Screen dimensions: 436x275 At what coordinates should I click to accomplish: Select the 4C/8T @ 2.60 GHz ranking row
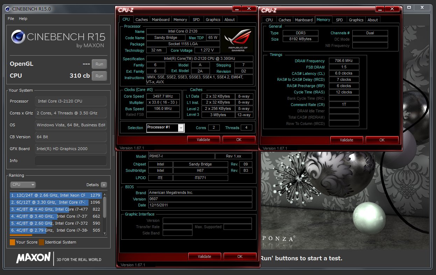pos(56,223)
